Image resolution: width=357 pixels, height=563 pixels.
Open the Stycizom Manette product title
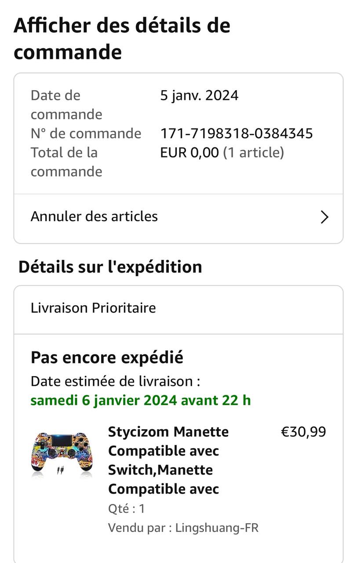pyautogui.click(x=168, y=460)
